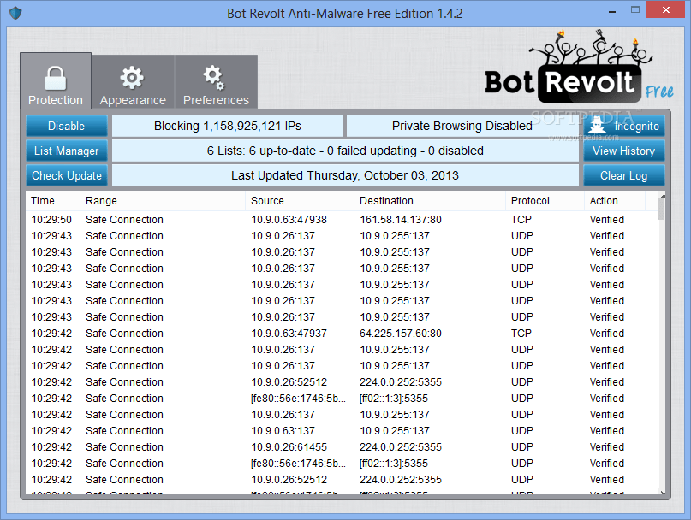Check for list updates
Viewport: 691px width, 520px height.
[66, 176]
